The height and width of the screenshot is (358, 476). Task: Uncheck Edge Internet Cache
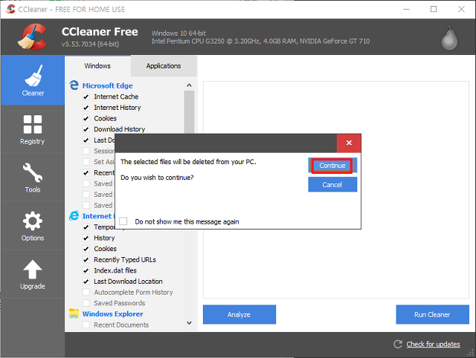(x=86, y=97)
